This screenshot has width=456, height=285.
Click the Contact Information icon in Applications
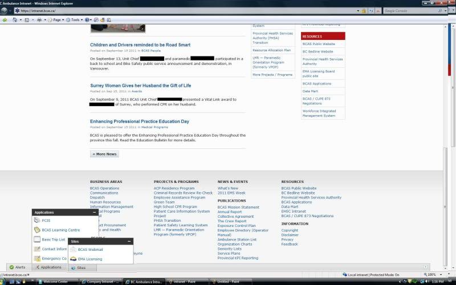(x=37, y=249)
